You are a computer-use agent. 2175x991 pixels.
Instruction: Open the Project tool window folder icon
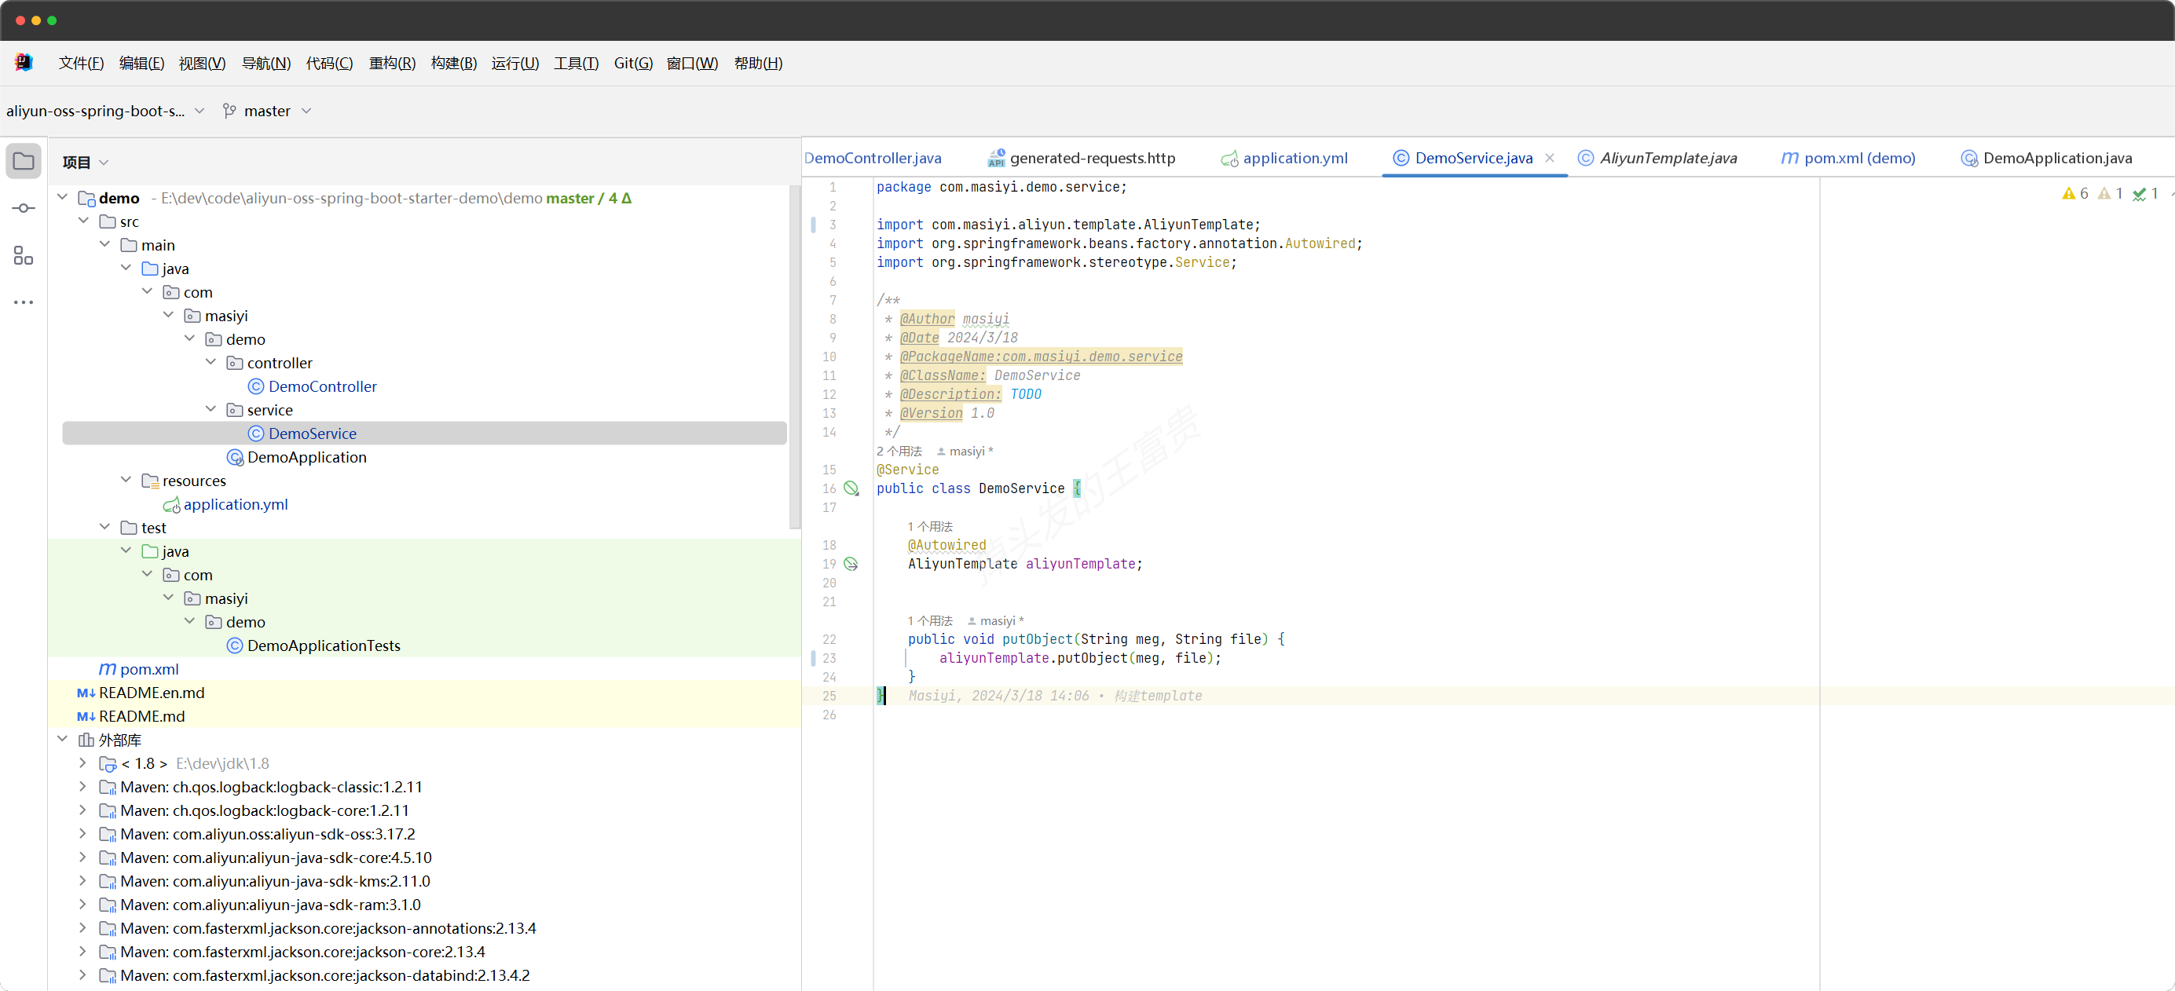pyautogui.click(x=24, y=161)
